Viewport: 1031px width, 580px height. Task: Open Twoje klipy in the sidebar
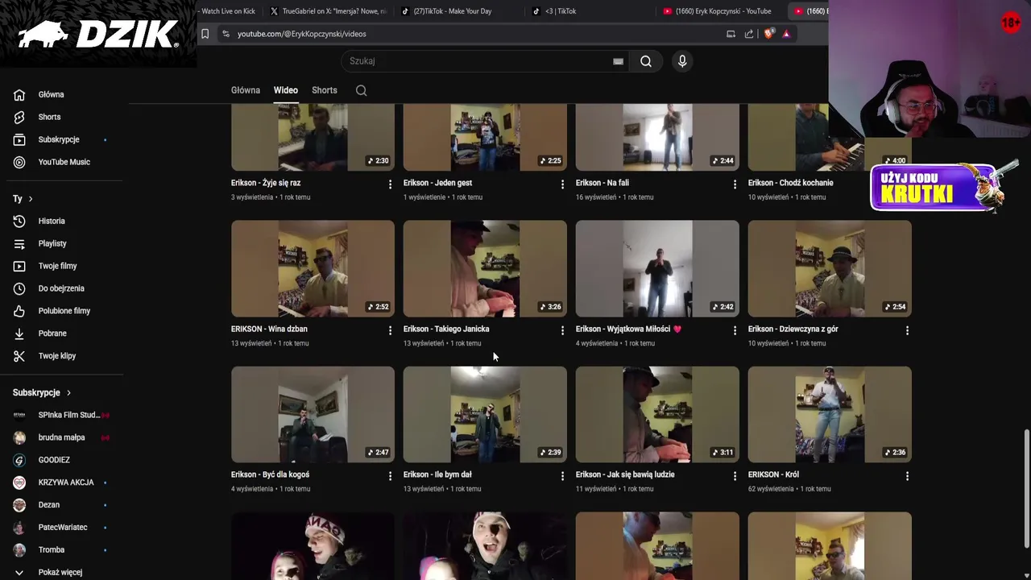(x=56, y=356)
